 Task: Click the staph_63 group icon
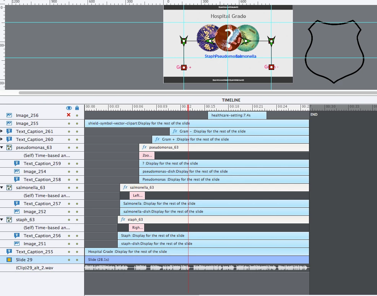(x=9, y=220)
